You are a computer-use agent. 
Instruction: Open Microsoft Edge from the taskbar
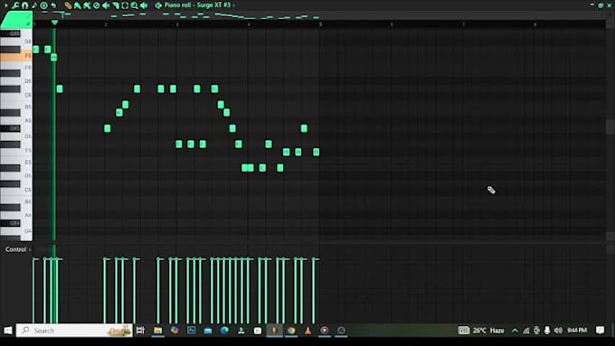point(224,331)
